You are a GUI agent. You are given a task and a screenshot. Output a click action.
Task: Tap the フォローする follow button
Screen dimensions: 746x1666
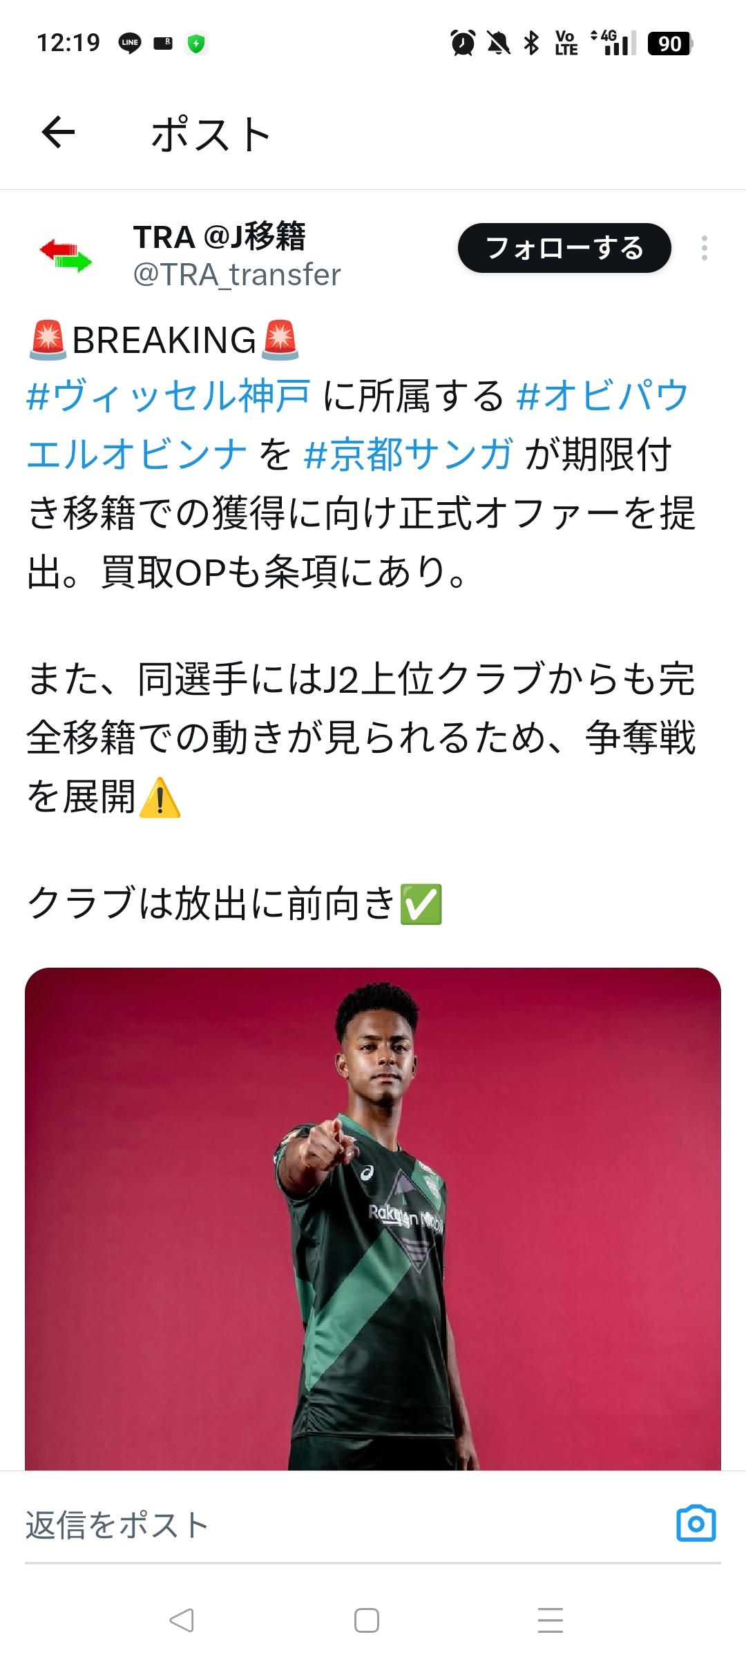pyautogui.click(x=564, y=248)
